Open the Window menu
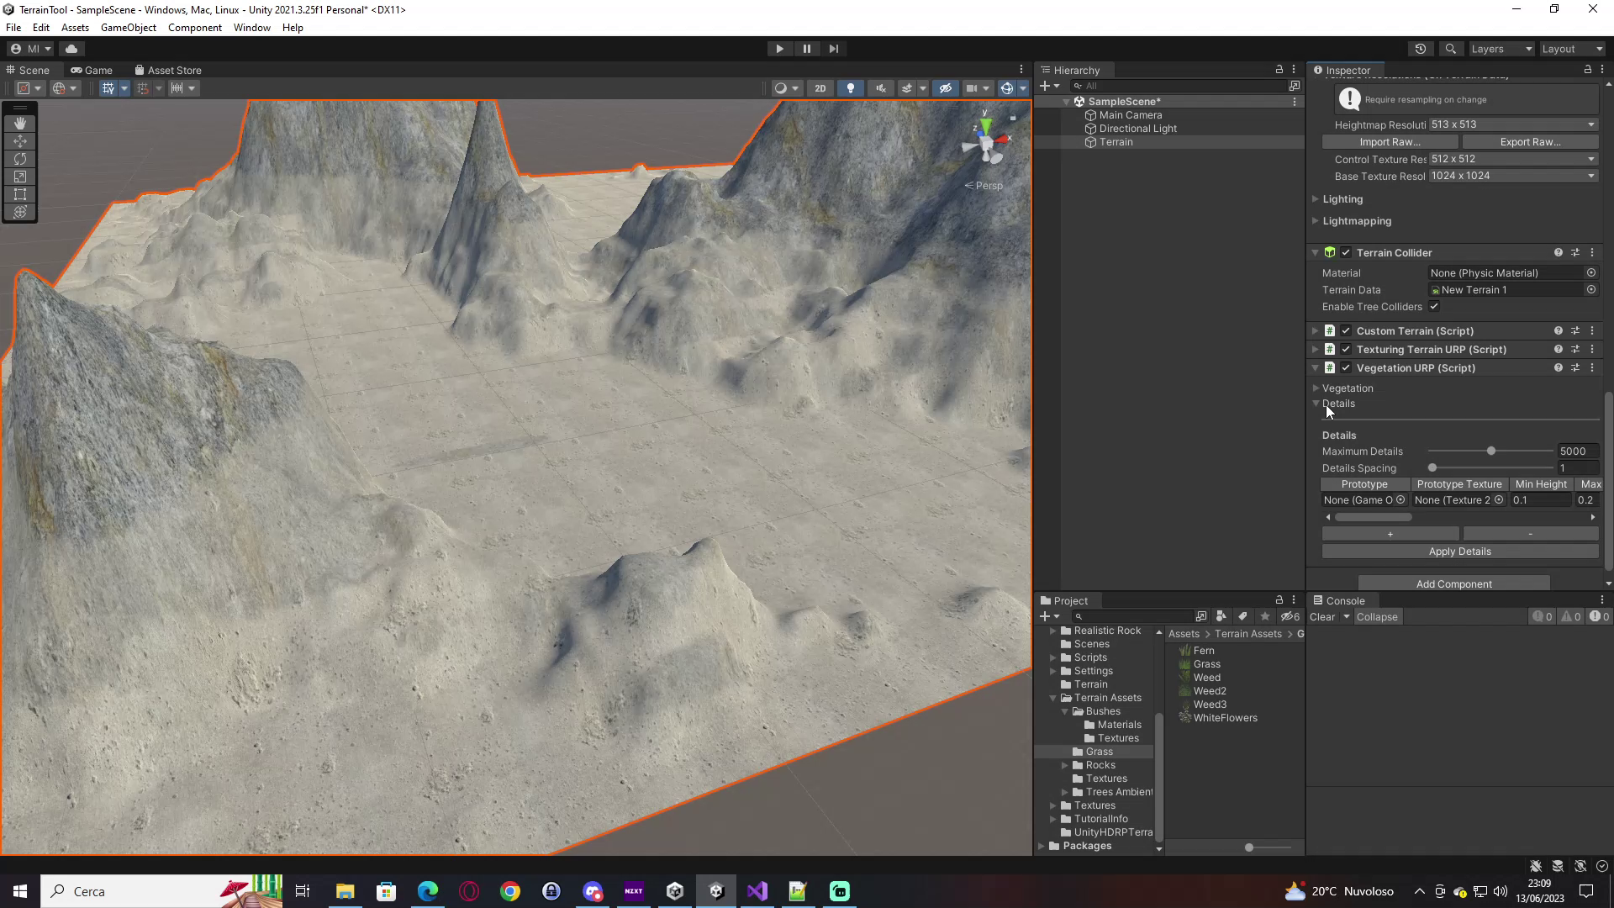1614x908 pixels. click(x=251, y=28)
